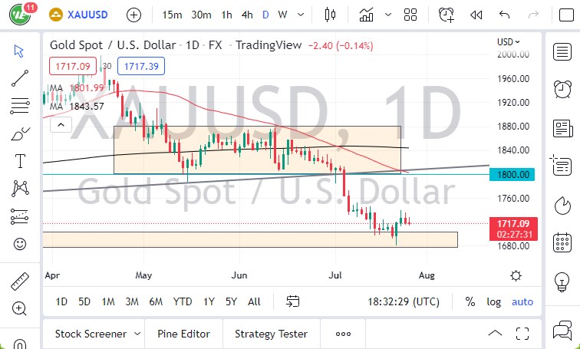Viewport: 580px width, 349px height.
Task: Toggle the auto scale option
Action: tap(522, 301)
